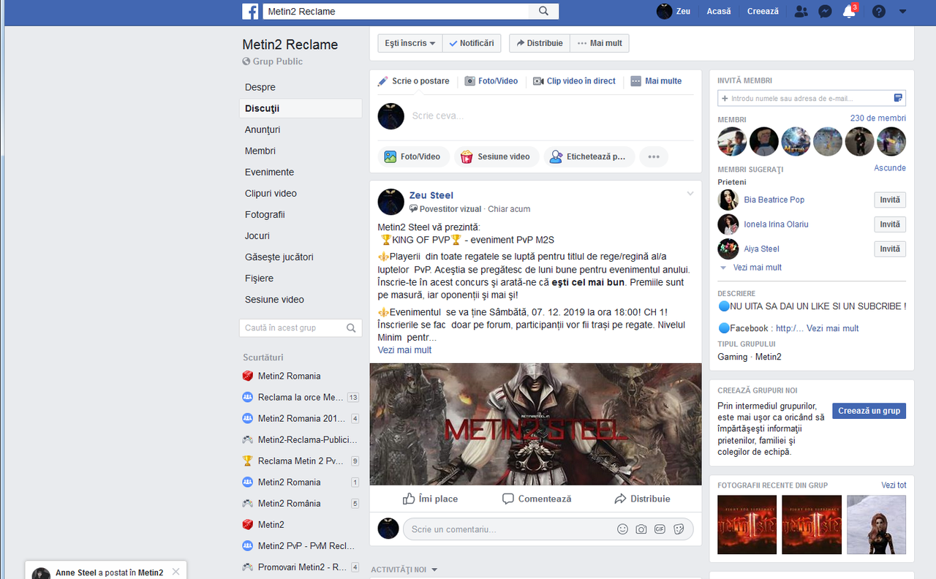Expand the post options chevron on Zeu Steel's post
Image resolution: width=936 pixels, height=579 pixels.
click(x=690, y=193)
